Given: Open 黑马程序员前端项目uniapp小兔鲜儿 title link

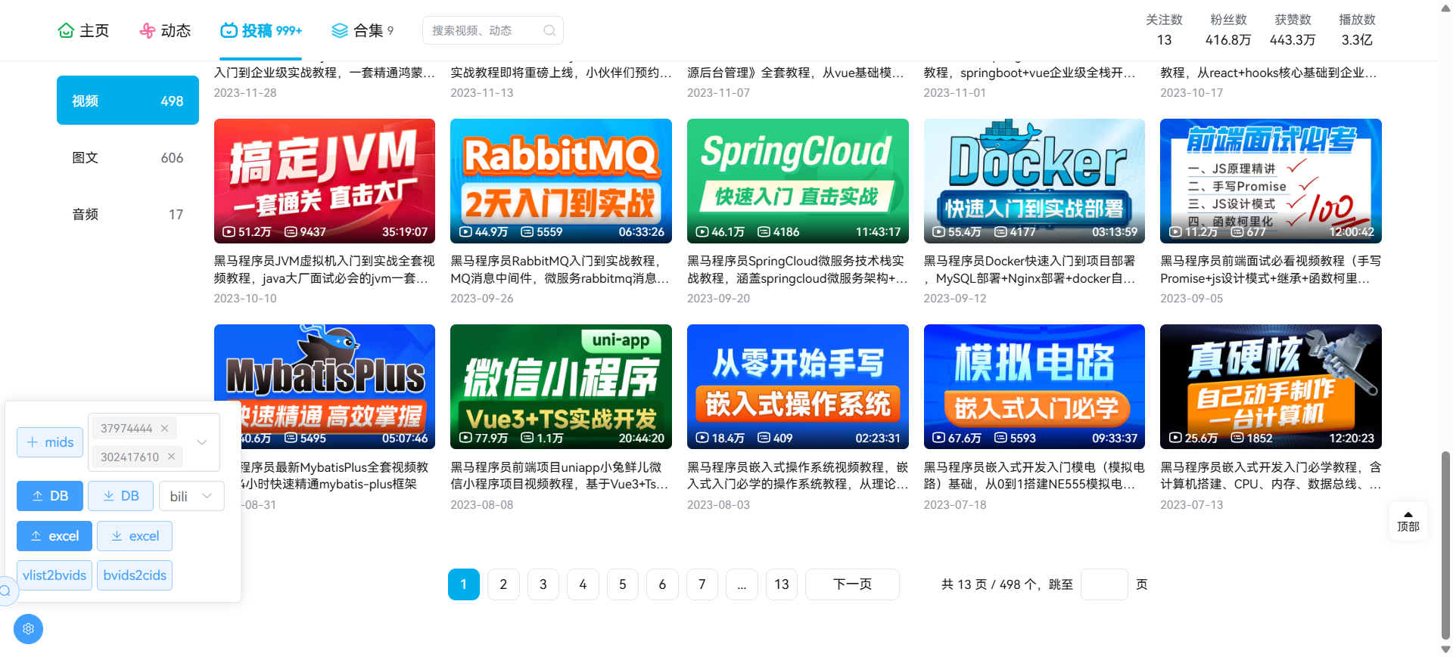Looking at the screenshot, I should coord(561,476).
